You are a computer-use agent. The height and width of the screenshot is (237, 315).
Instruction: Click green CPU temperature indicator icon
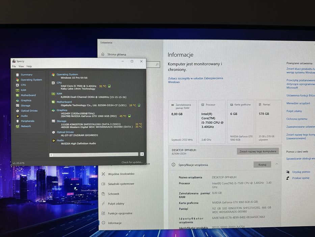(109, 86)
